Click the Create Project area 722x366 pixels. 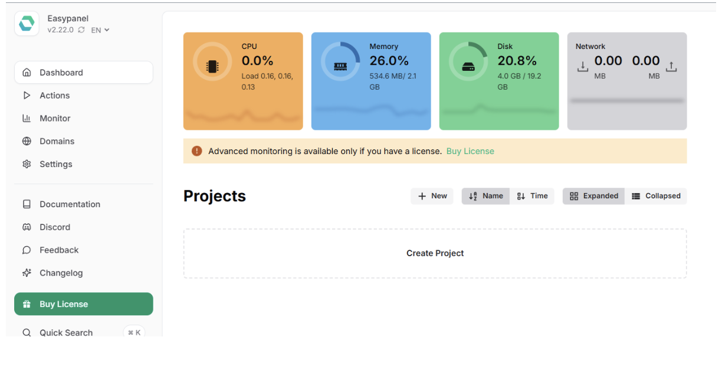click(435, 253)
